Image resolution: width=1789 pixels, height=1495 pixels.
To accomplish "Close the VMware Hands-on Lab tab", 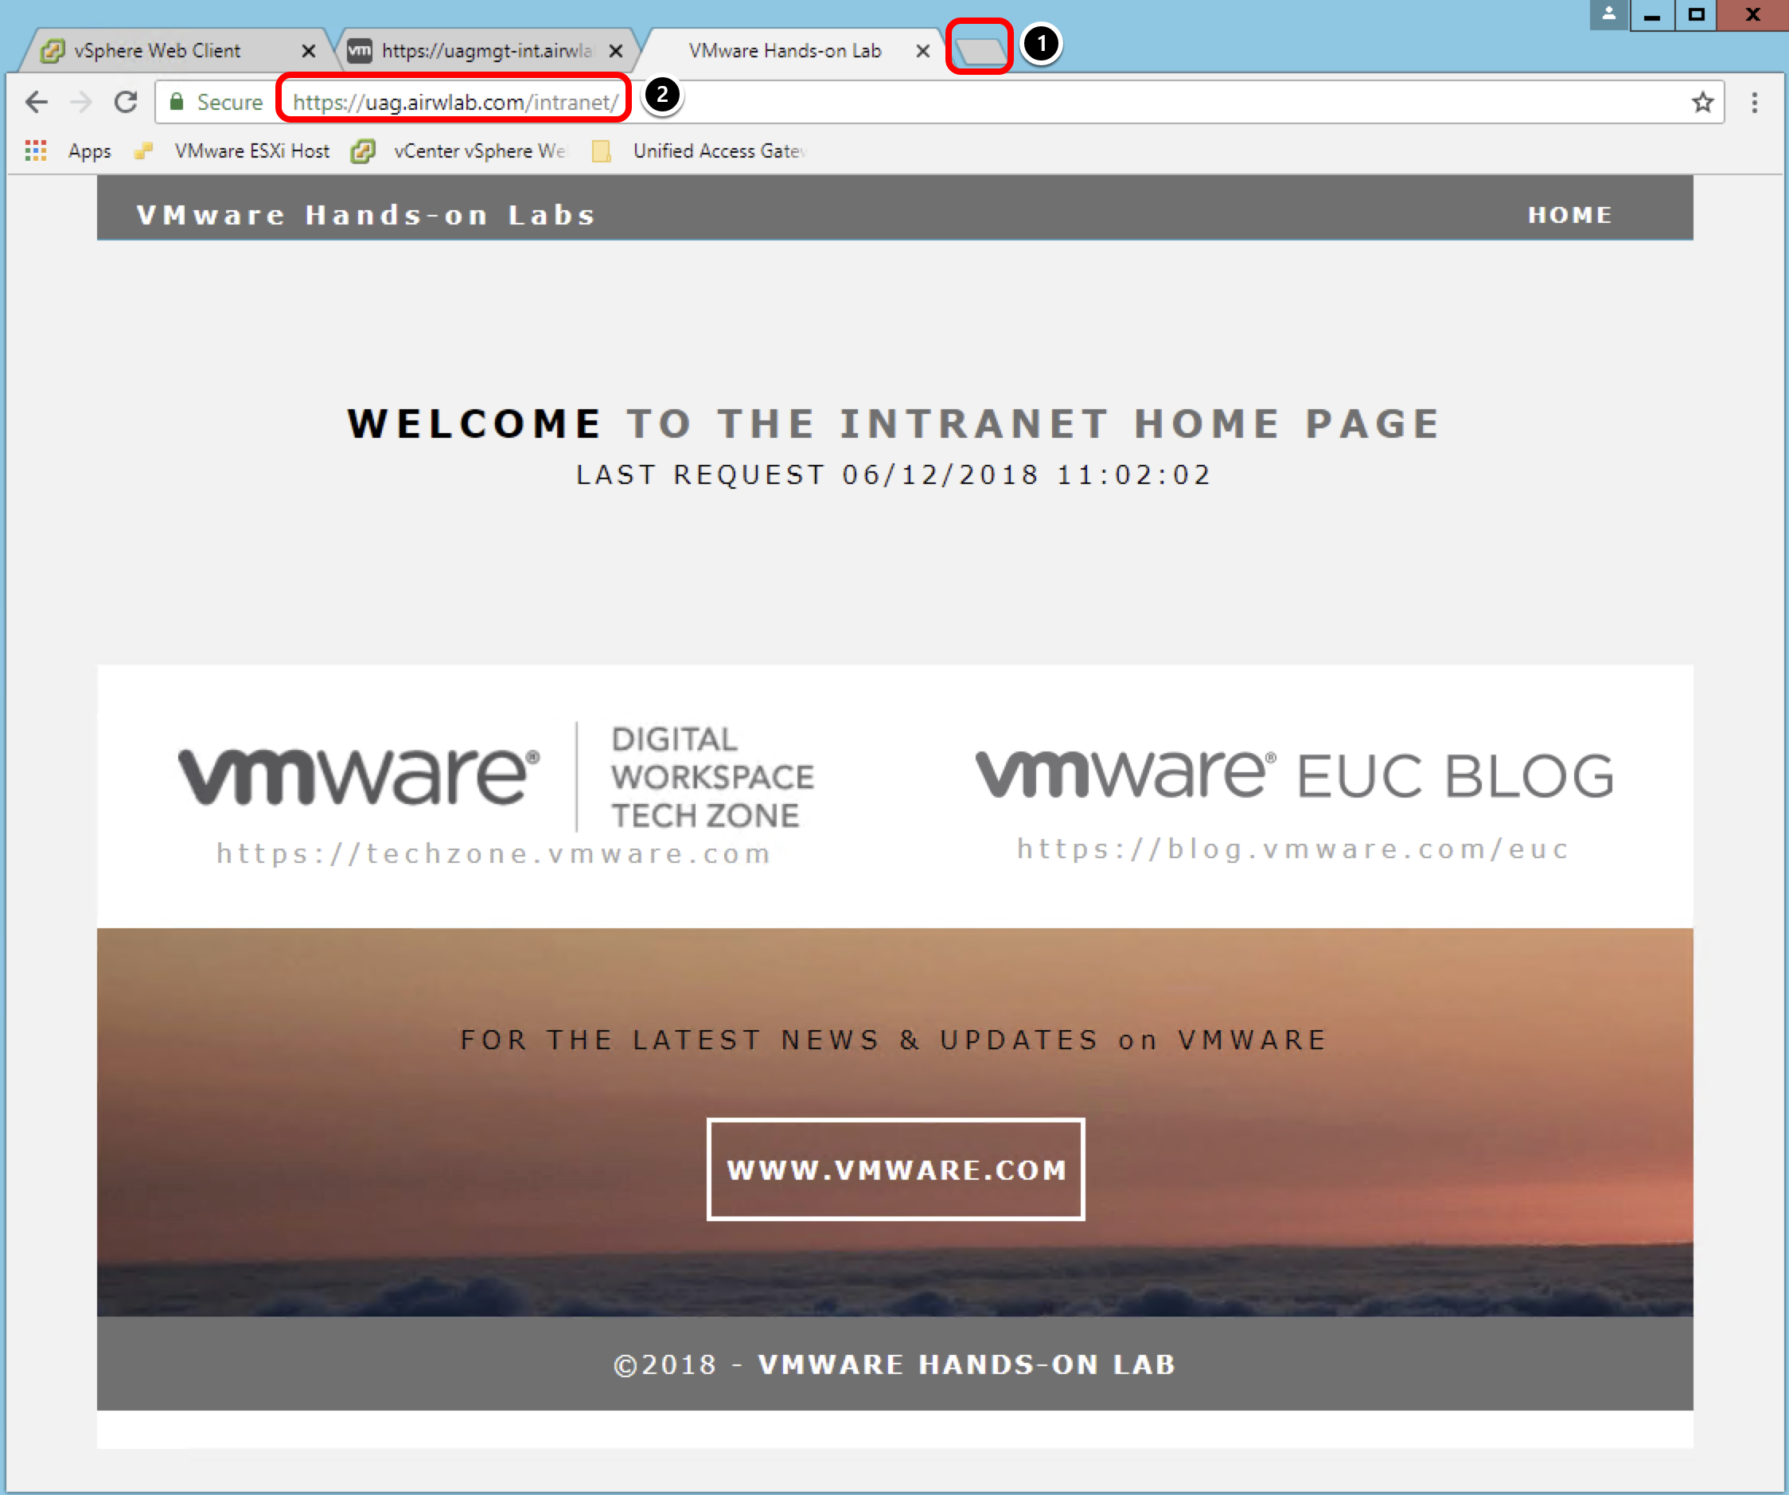I will coord(922,50).
